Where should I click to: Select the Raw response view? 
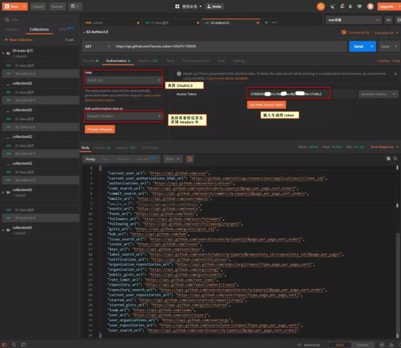point(106,159)
